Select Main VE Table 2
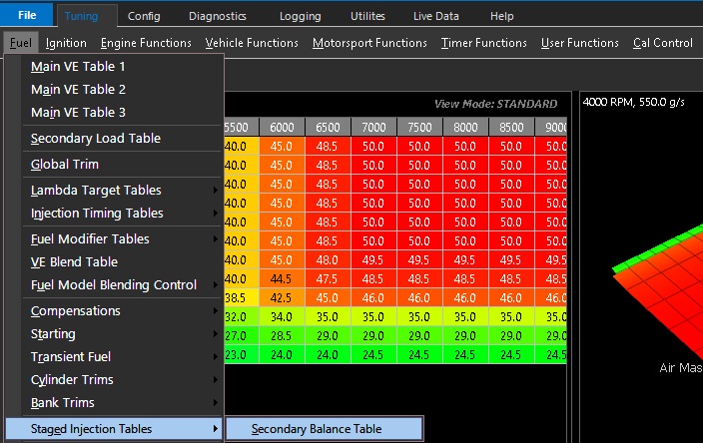Screen dimensions: 703x443 pyautogui.click(x=78, y=90)
